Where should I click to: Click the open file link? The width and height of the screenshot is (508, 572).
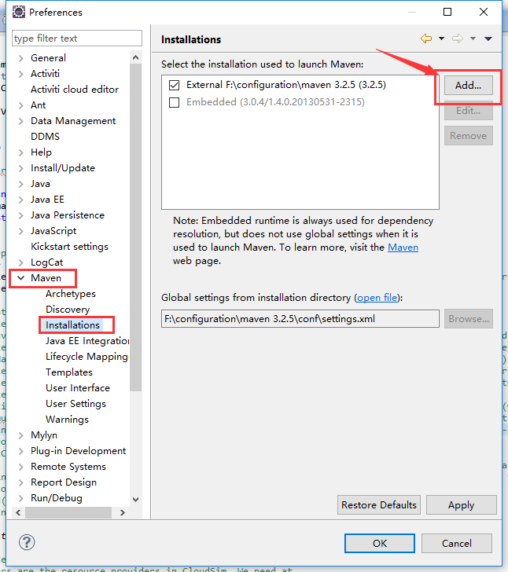click(x=377, y=298)
